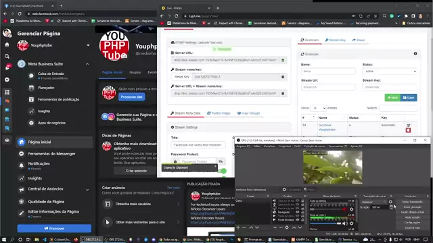
Task: Open User Groups tab
Action: (248, 113)
